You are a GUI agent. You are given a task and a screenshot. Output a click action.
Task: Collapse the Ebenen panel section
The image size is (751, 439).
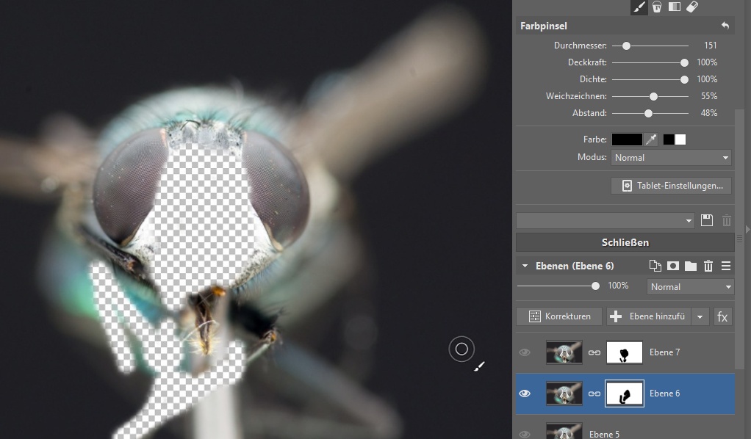[x=525, y=266]
